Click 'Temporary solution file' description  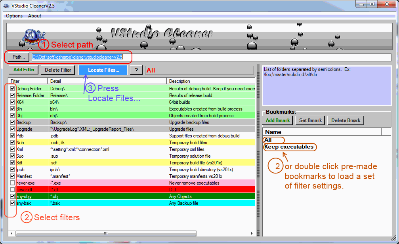pyautogui.click(x=190, y=156)
